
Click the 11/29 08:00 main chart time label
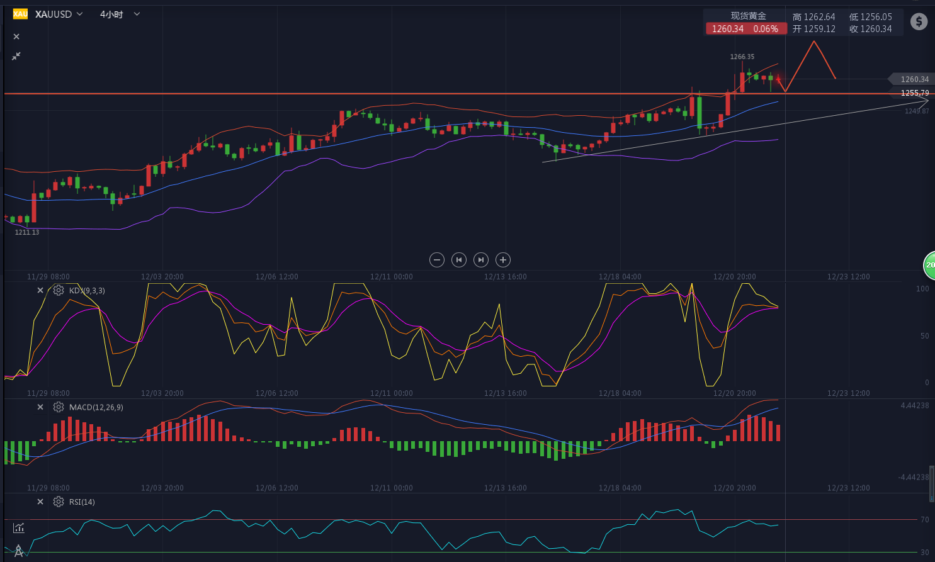tap(48, 277)
